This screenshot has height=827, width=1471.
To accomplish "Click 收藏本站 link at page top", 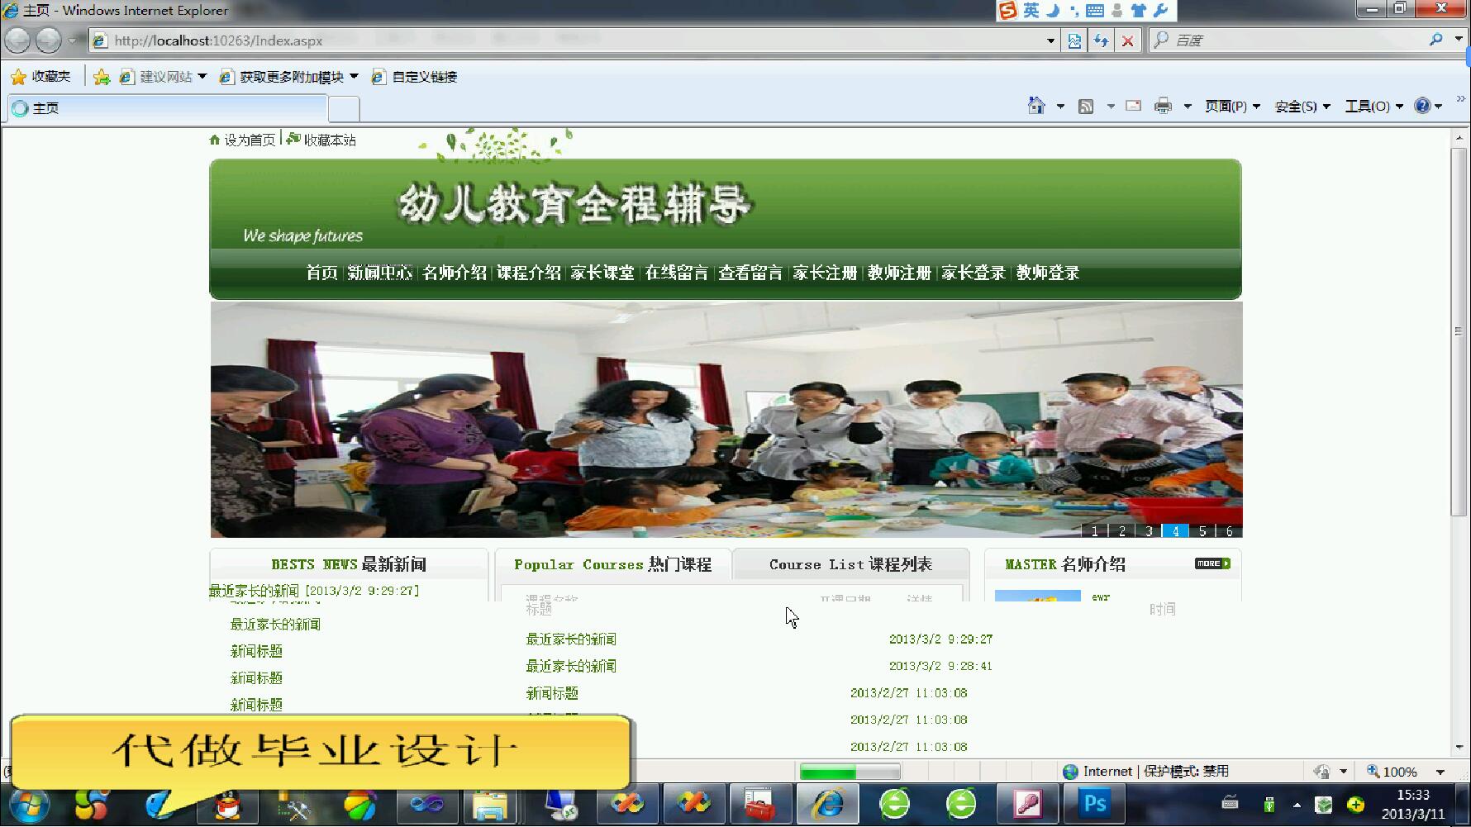I will click(330, 140).
